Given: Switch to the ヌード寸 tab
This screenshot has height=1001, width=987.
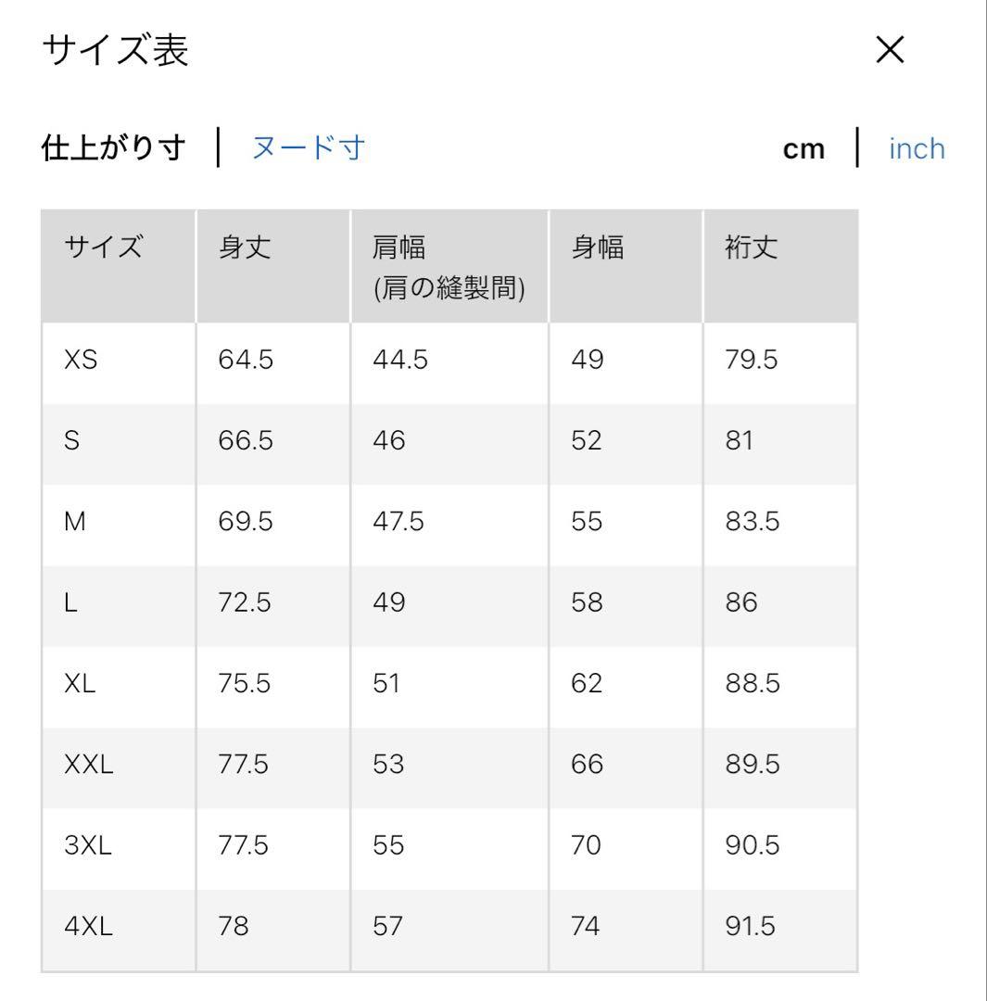Looking at the screenshot, I should click(x=309, y=147).
